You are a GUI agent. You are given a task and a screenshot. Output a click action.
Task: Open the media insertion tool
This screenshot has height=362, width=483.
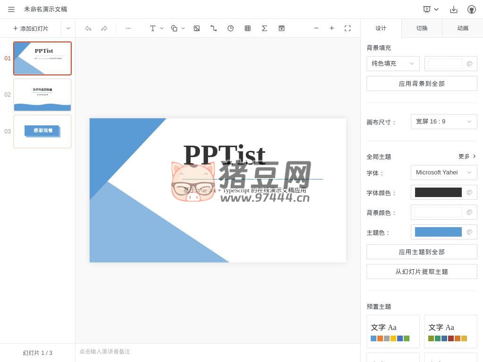click(282, 28)
